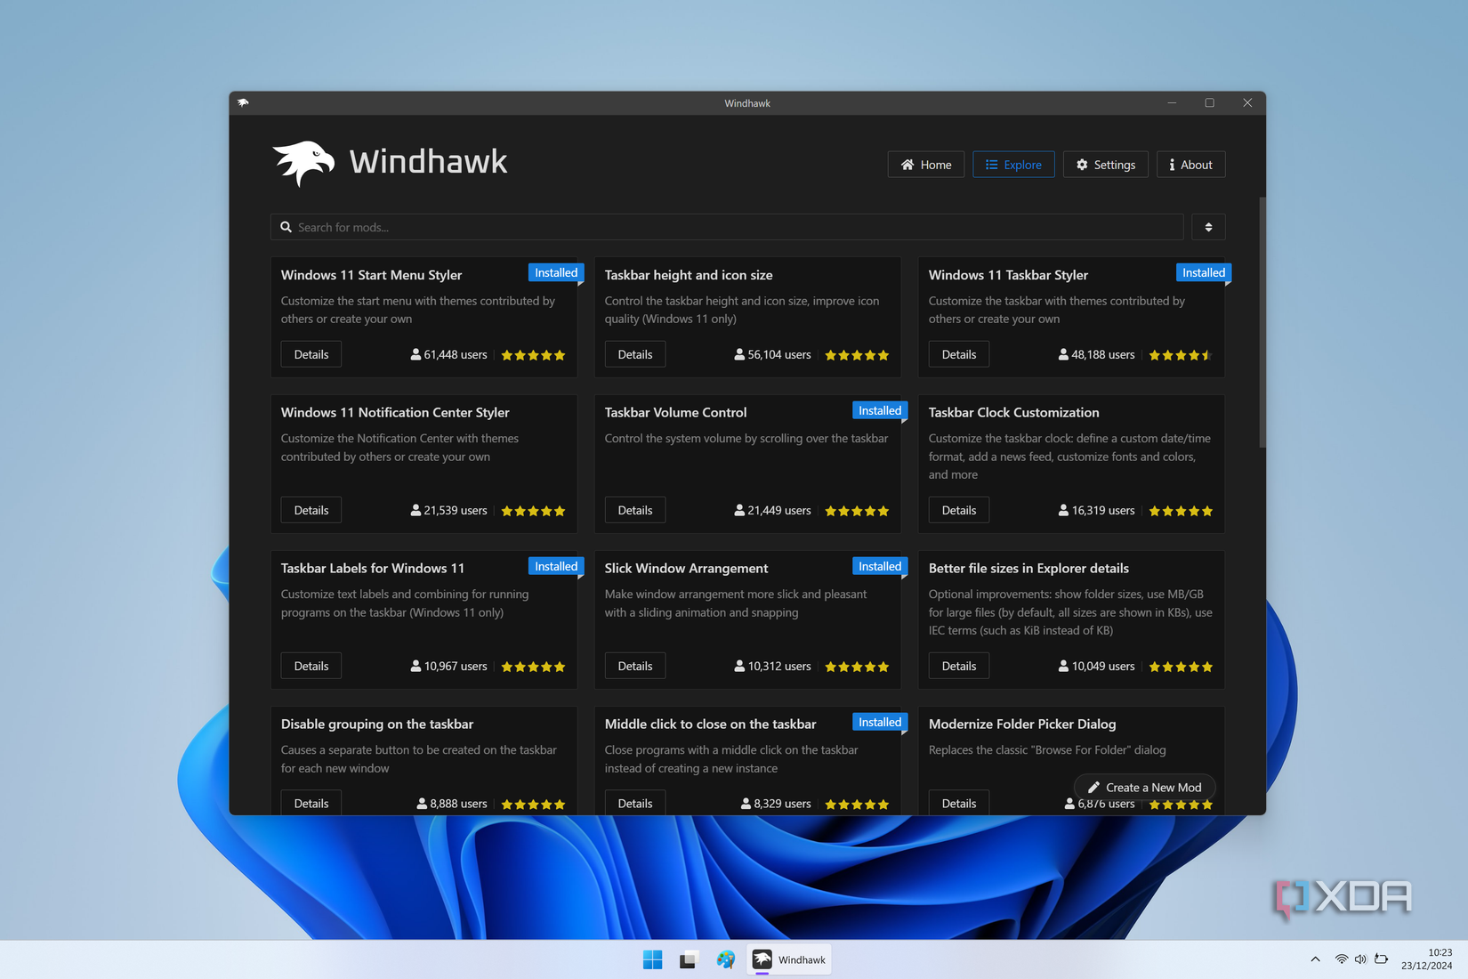Open Paint from the taskbar
Viewport: 1468px width, 979px height.
725,959
